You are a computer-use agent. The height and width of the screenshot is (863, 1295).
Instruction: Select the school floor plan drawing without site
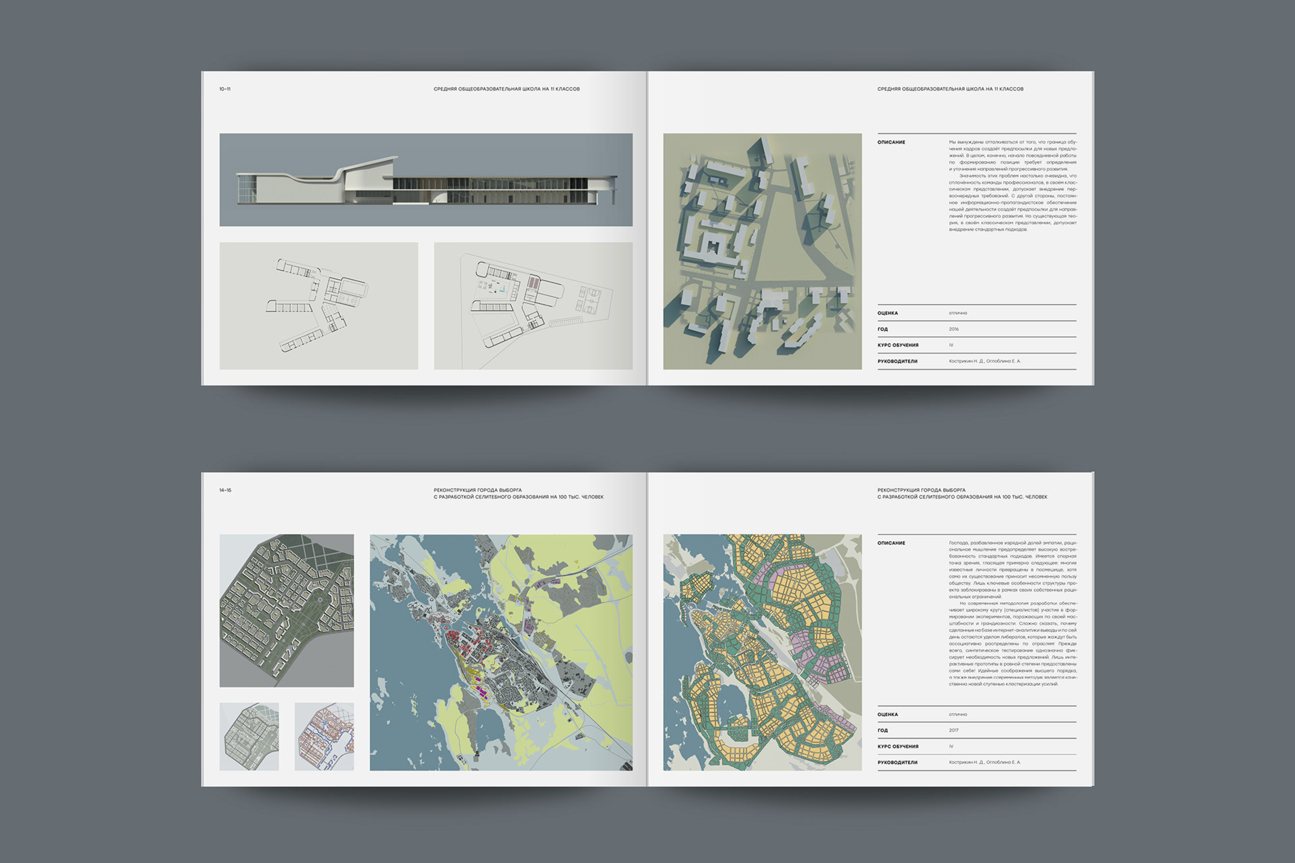click(x=319, y=305)
